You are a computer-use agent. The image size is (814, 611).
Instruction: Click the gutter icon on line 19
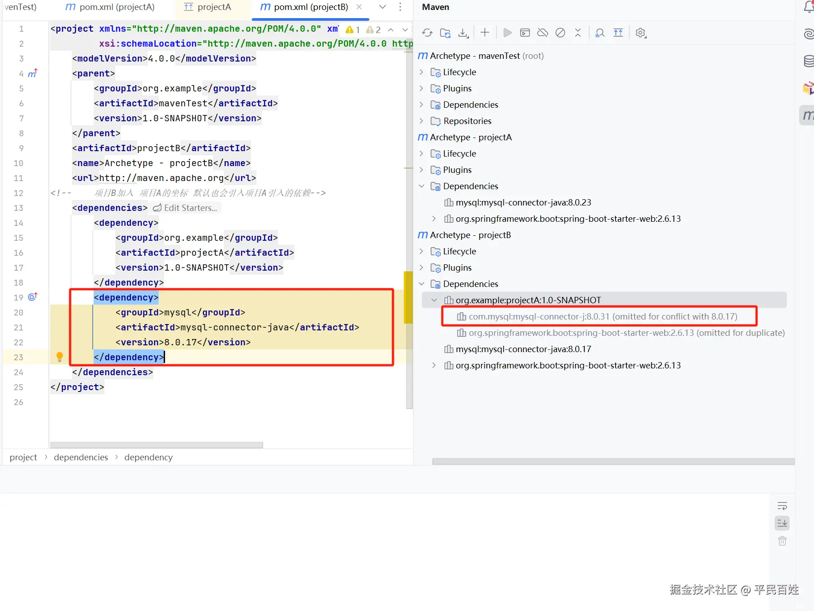click(x=33, y=297)
